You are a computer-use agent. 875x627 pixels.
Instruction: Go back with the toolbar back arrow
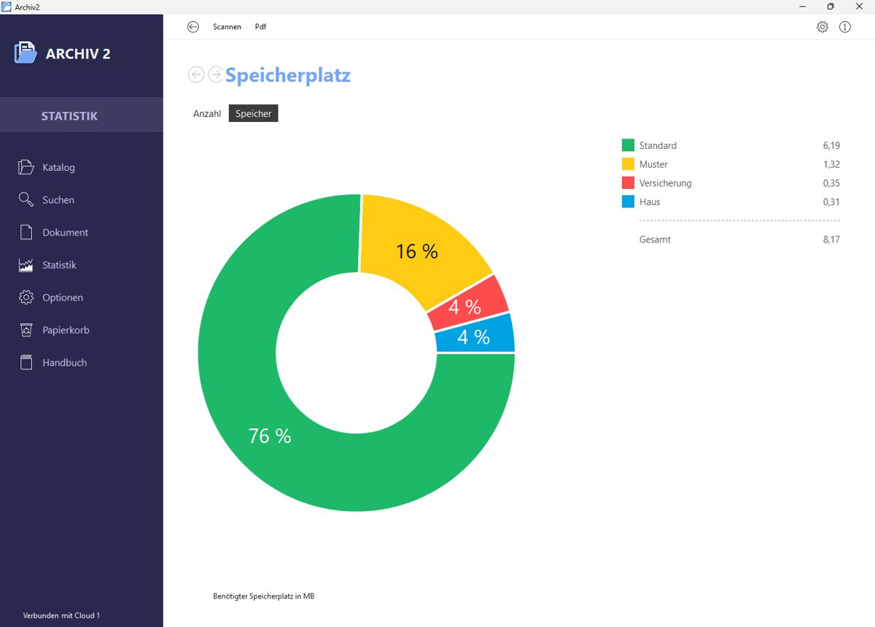tap(193, 27)
